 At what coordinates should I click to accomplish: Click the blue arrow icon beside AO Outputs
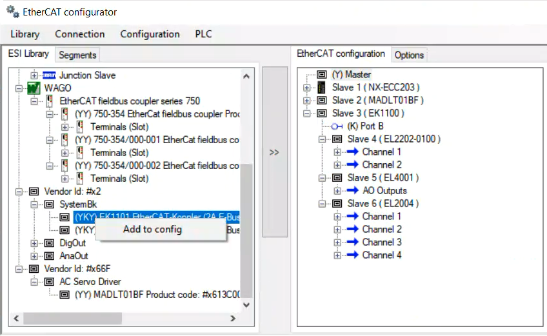352,191
